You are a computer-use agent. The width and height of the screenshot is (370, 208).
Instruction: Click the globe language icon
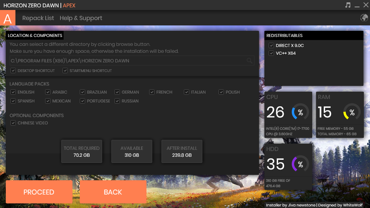pyautogui.click(x=364, y=18)
